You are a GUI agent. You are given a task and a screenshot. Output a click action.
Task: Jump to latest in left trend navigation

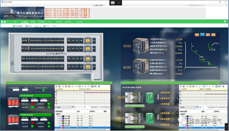pyautogui.click(x=85, y=107)
